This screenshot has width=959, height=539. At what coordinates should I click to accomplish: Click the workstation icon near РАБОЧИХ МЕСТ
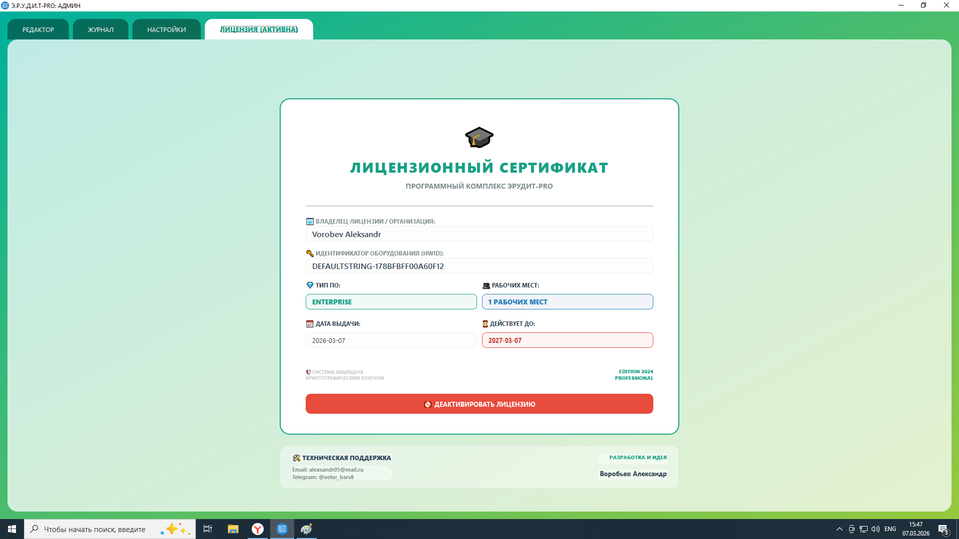click(486, 286)
